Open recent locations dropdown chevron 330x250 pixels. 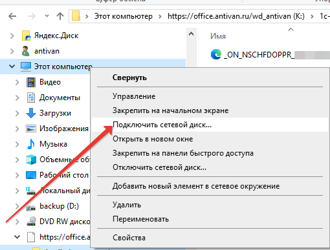coord(47,16)
